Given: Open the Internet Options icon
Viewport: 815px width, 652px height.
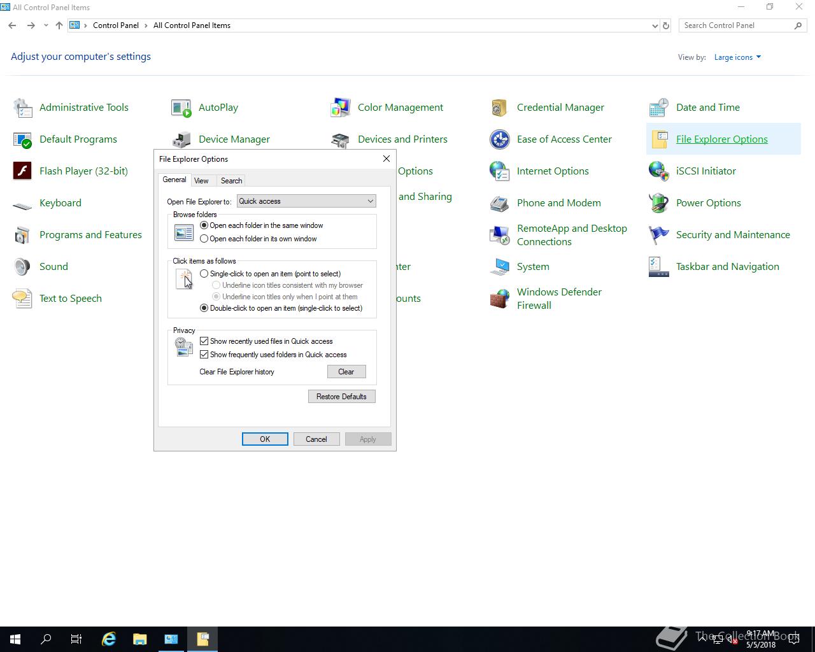Looking at the screenshot, I should (x=500, y=171).
